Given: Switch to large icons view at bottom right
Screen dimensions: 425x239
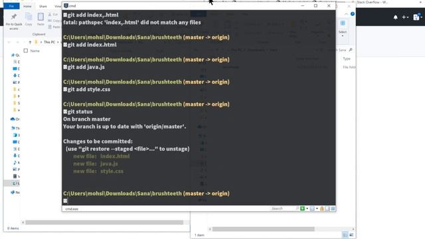Looking at the screenshot, I should pyautogui.click(x=351, y=235).
